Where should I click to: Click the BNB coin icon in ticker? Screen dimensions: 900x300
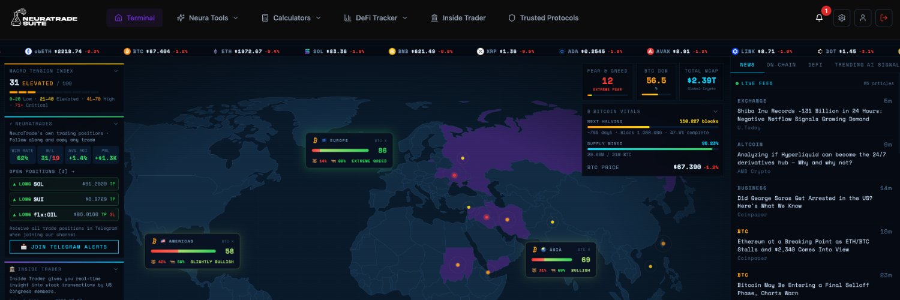(x=392, y=52)
